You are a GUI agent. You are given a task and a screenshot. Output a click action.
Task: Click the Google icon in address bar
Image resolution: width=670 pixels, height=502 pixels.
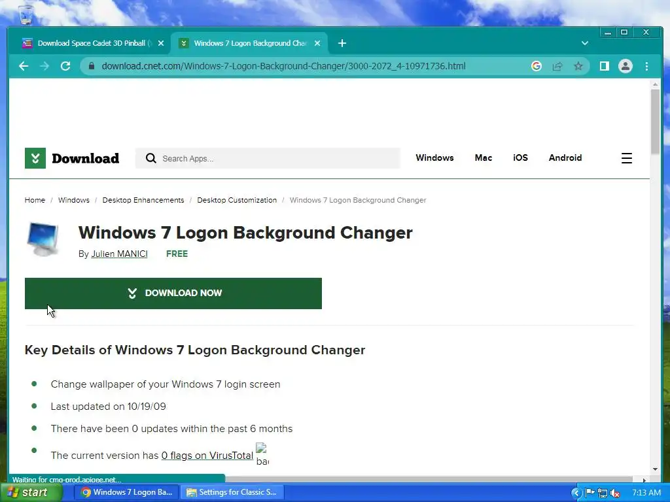[537, 66]
